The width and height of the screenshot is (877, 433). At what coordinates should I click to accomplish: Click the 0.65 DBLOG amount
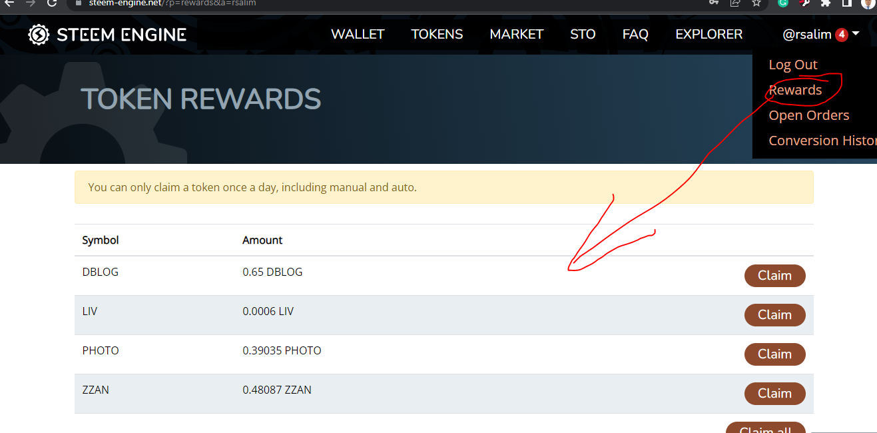[272, 272]
